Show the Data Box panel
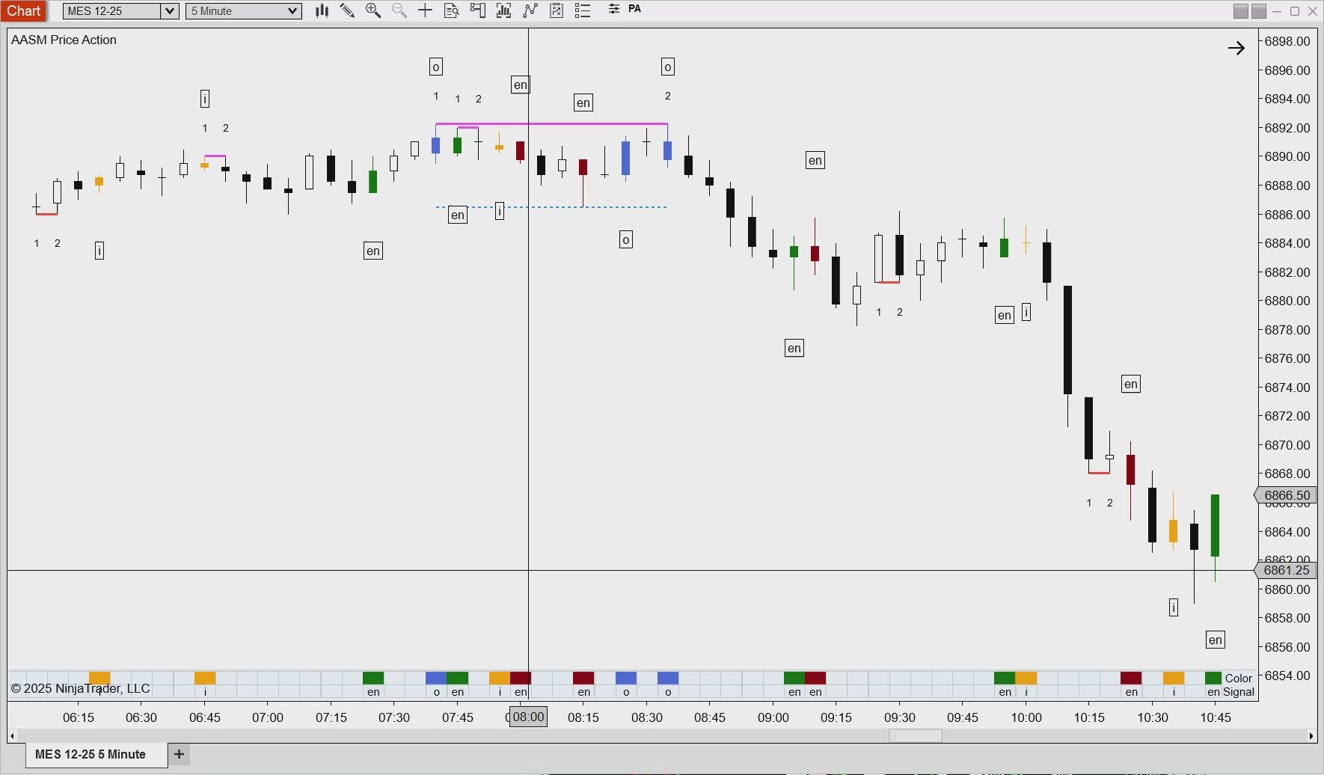 coord(451,10)
